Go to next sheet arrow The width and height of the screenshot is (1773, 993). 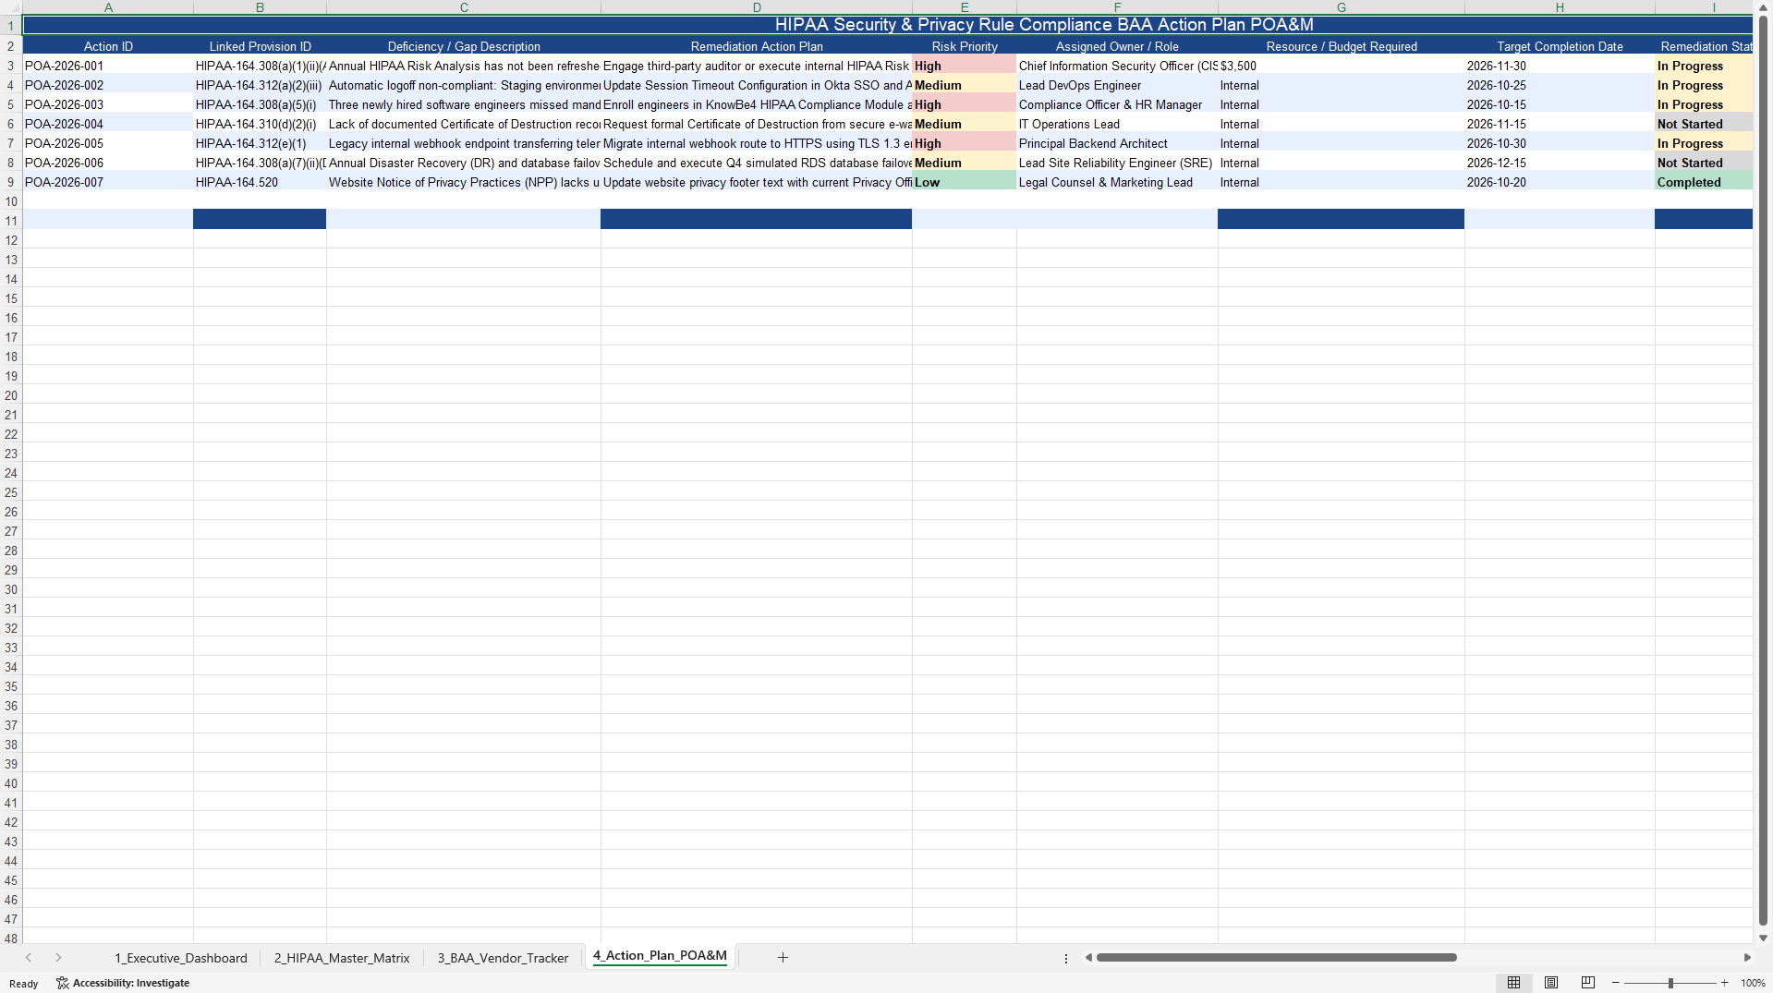coord(58,958)
